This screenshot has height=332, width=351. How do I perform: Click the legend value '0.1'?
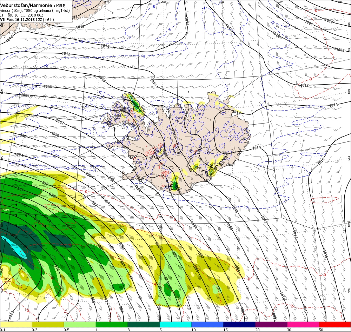pyautogui.click(x=3, y=330)
